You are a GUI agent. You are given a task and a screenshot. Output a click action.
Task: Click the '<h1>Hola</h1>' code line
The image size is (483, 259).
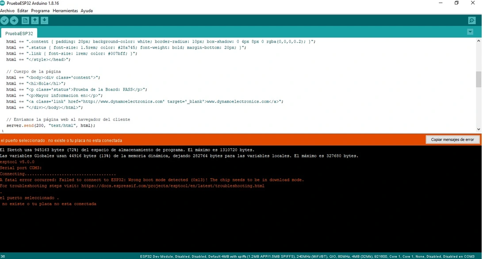[36, 83]
